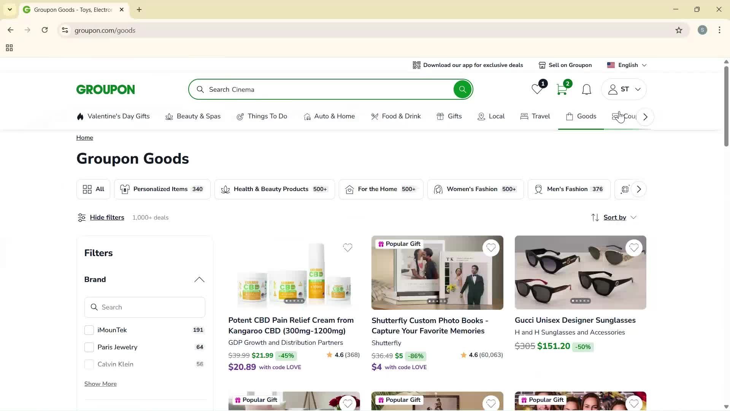
Task: Collapse the Brand filter section
Action: pos(198,280)
